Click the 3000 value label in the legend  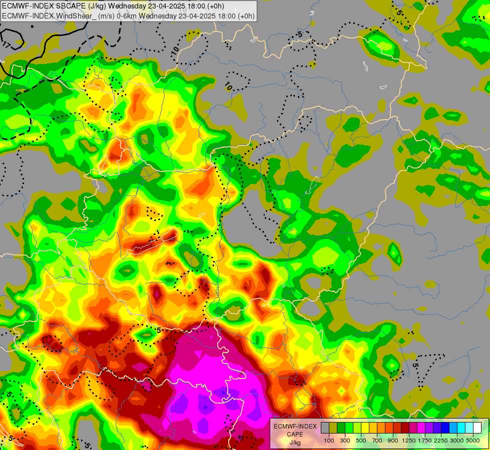point(457,440)
